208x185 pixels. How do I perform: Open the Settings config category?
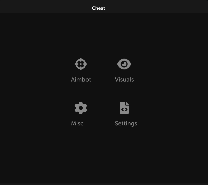[x=126, y=114]
